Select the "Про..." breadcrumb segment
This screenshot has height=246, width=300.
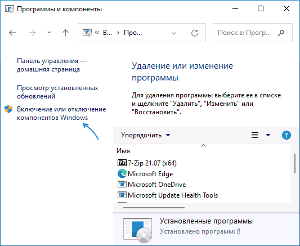pyautogui.click(x=133, y=33)
